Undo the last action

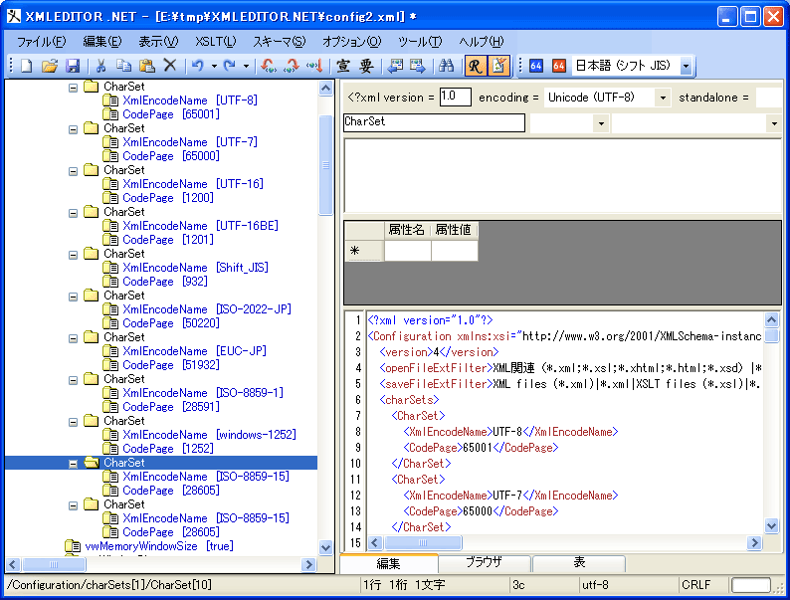pyautogui.click(x=198, y=66)
